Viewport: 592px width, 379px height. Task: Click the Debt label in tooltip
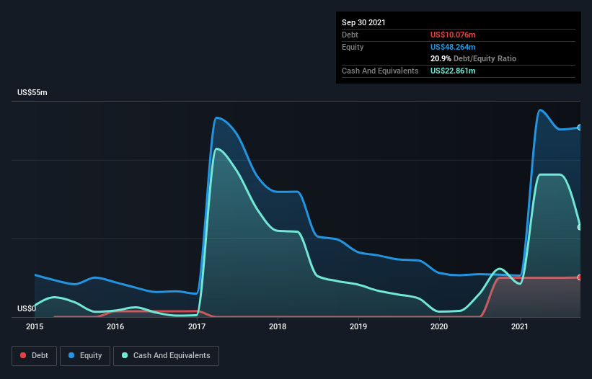coord(350,35)
